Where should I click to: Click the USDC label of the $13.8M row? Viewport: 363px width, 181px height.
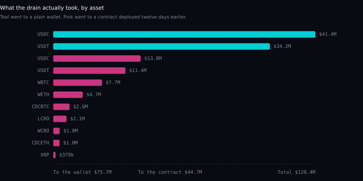43,59
